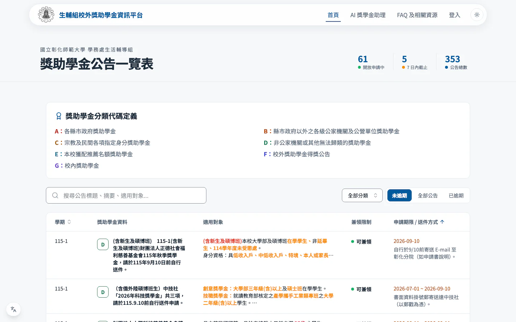This screenshot has width=516, height=322.
Task: Click the award ribbon icon beside 獎助學金分類代碼定義
Action: coord(59,116)
